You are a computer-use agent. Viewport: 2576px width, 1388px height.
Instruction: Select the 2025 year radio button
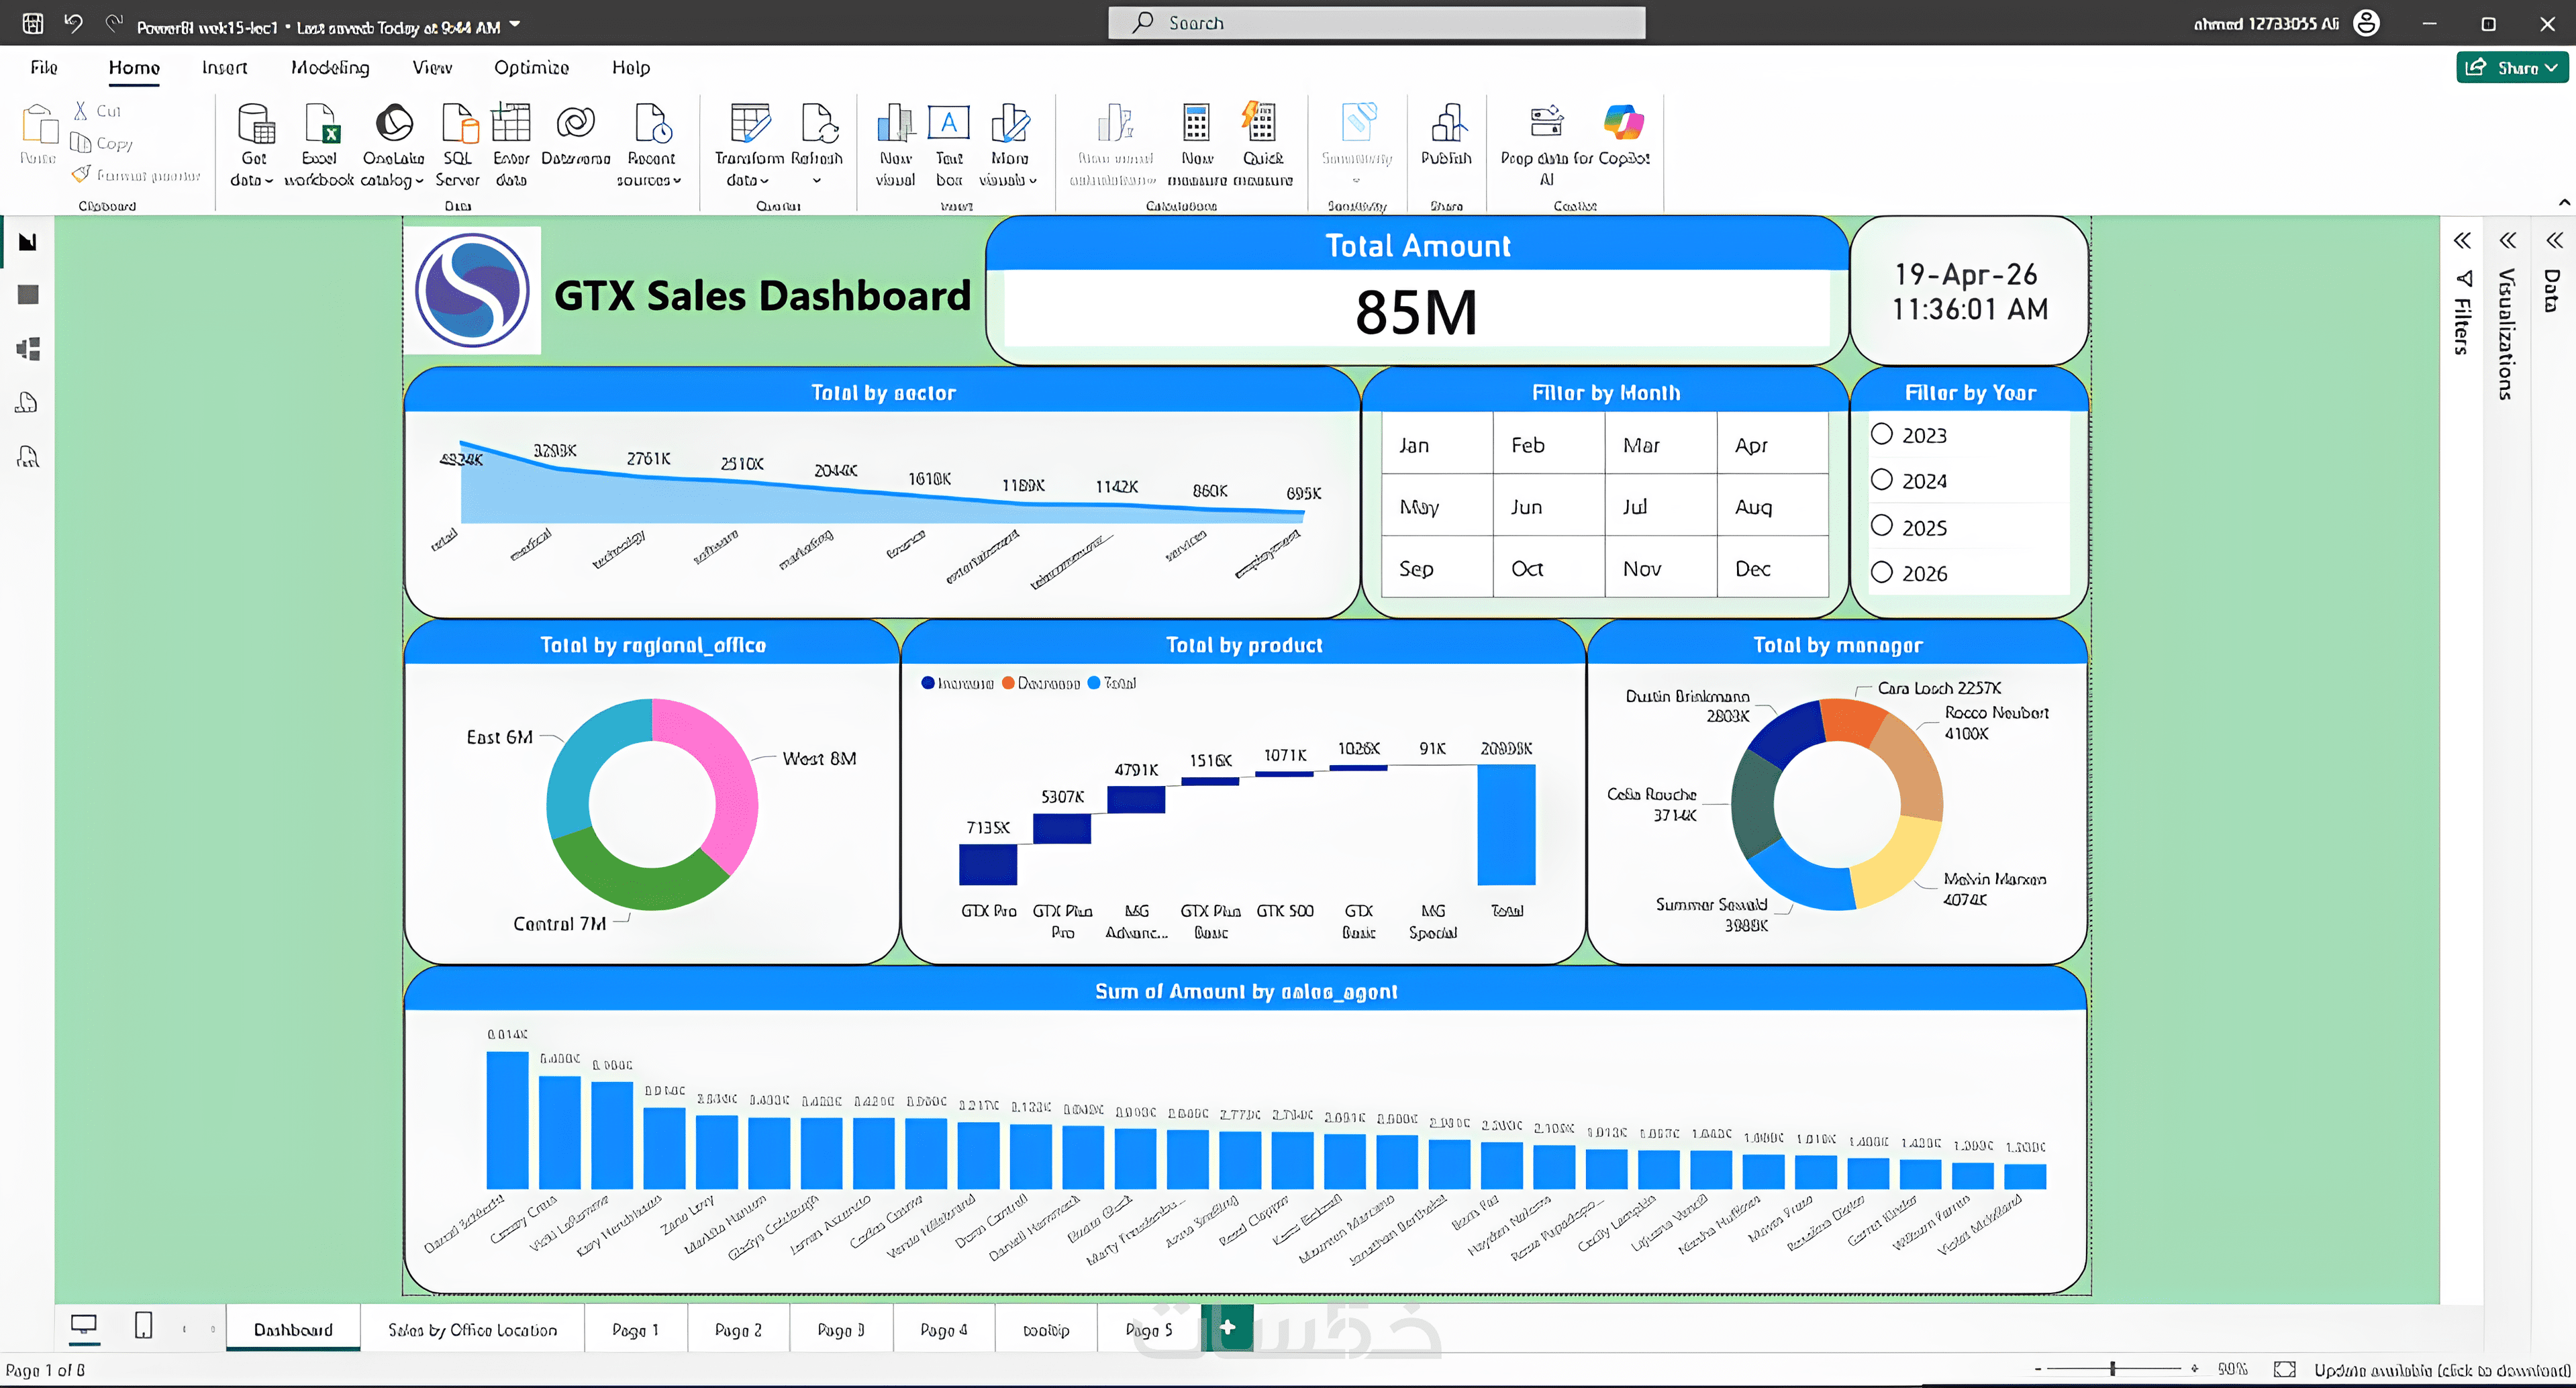[1881, 526]
